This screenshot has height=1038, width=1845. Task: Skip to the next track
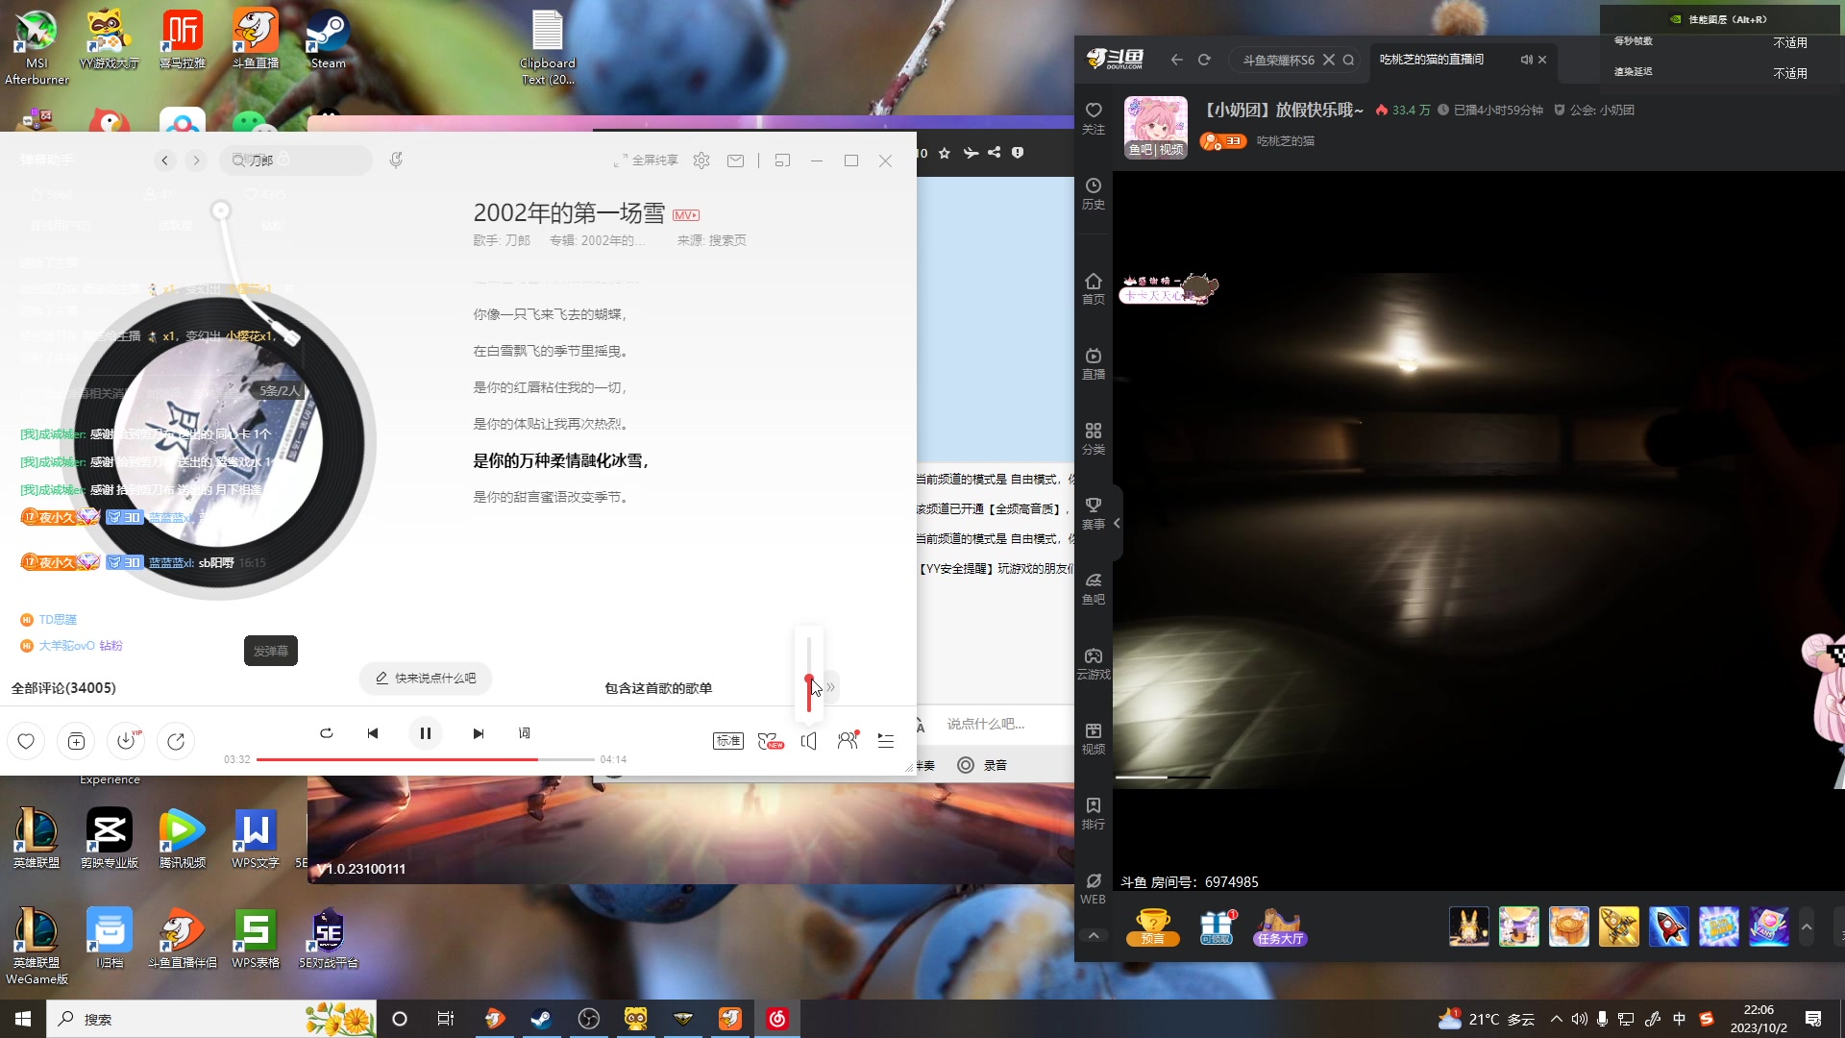479,733
